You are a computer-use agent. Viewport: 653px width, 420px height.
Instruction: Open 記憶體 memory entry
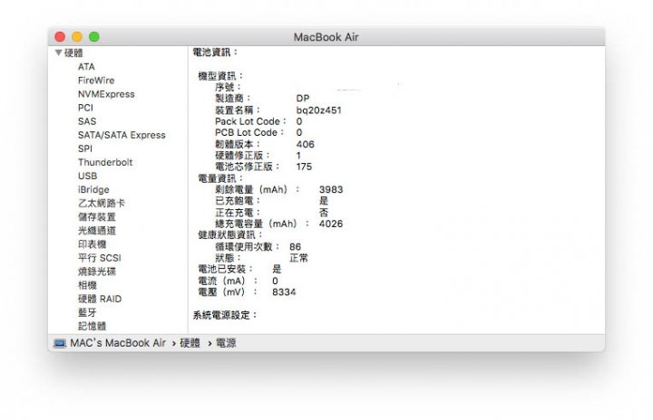(x=92, y=326)
